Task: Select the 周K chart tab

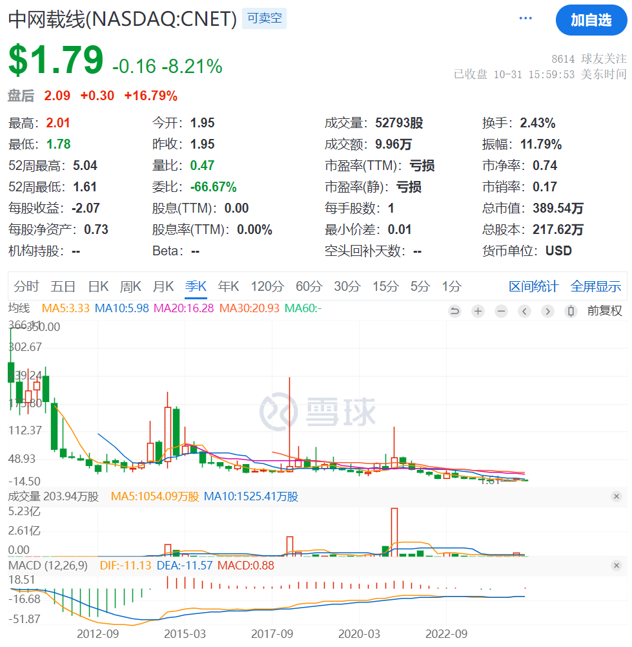Action: (x=130, y=286)
